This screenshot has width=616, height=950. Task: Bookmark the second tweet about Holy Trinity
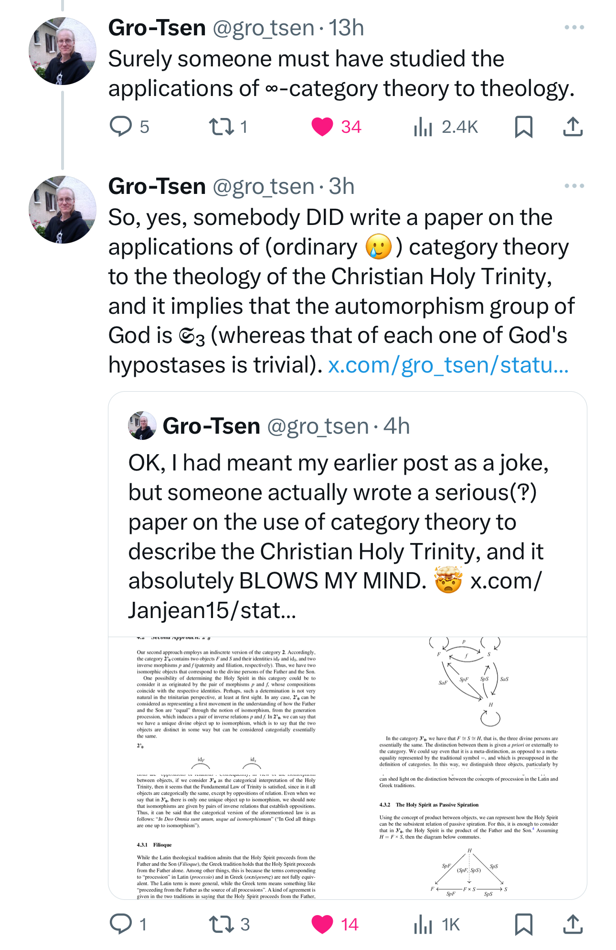(x=523, y=924)
